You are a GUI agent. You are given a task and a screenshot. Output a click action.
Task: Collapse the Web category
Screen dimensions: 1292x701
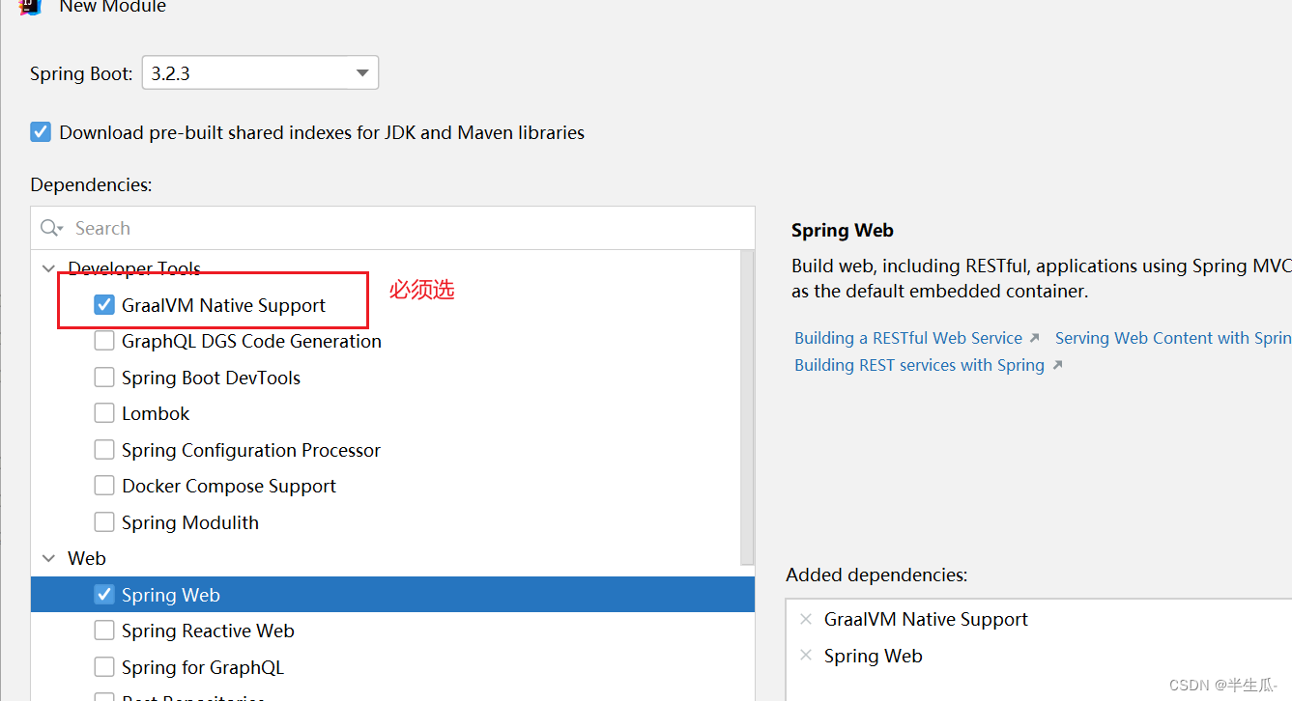point(48,558)
